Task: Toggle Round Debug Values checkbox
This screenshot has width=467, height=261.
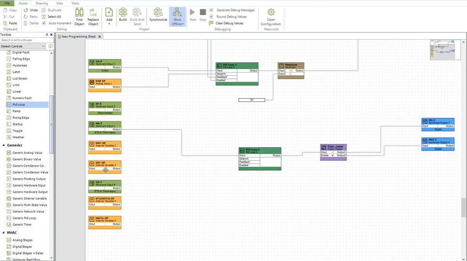Action: click(211, 16)
